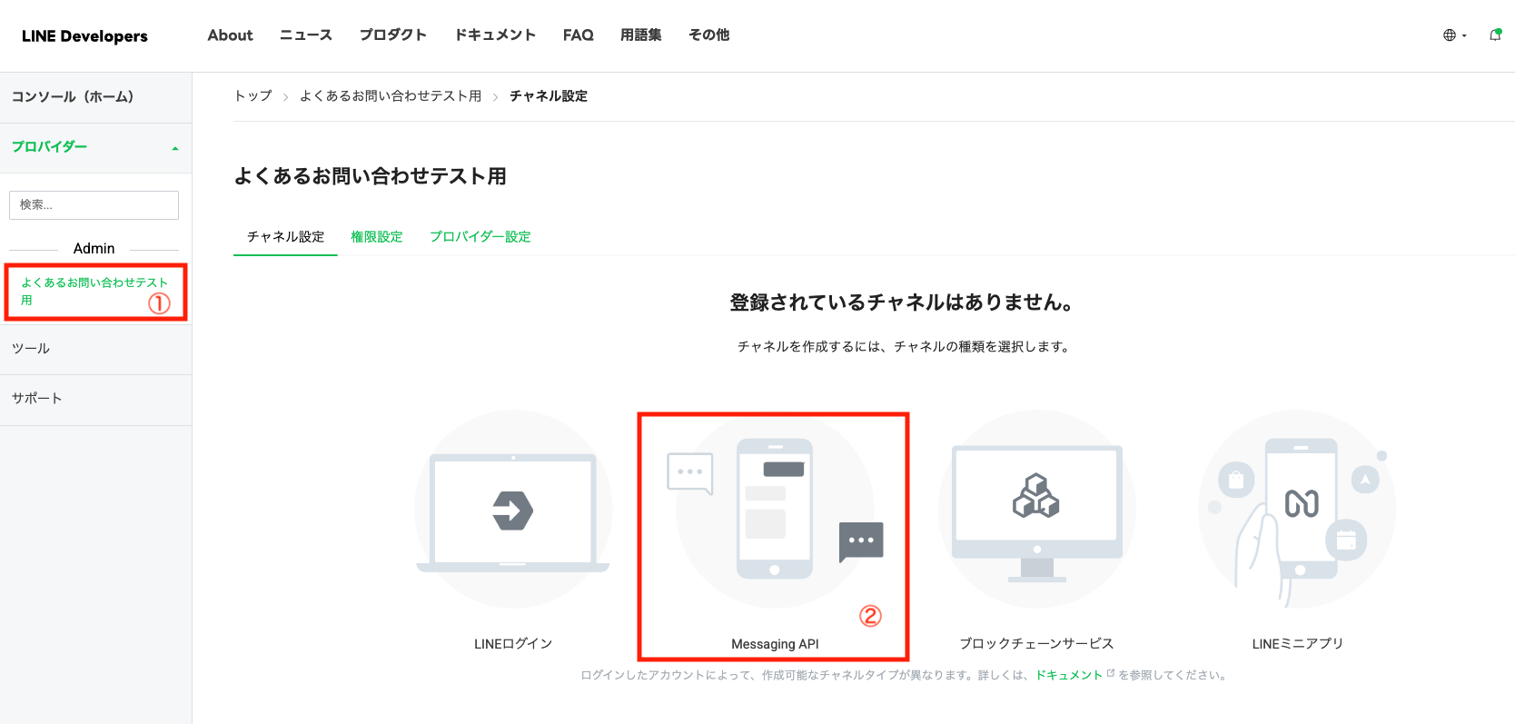The image size is (1515, 724).
Task: Click the Messaging API label
Action: tap(775, 644)
